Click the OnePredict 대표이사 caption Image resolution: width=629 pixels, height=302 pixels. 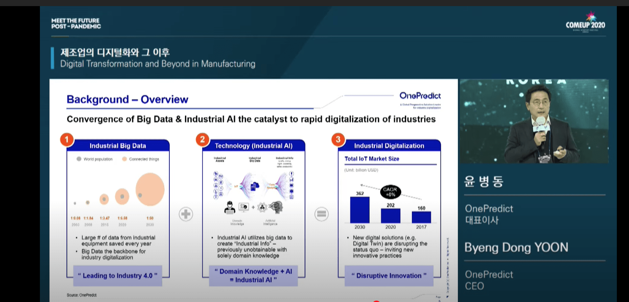tap(489, 214)
